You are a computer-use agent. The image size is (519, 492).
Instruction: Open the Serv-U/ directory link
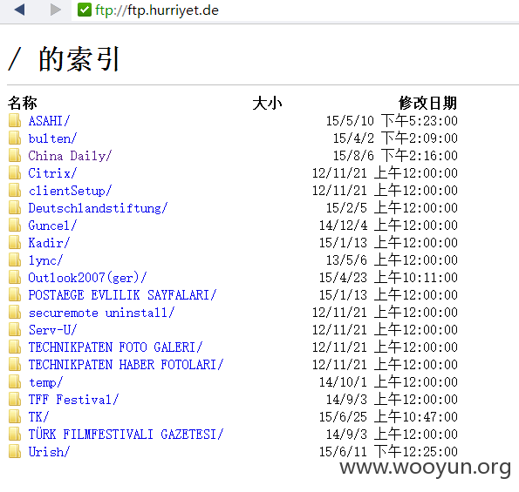pos(52,330)
